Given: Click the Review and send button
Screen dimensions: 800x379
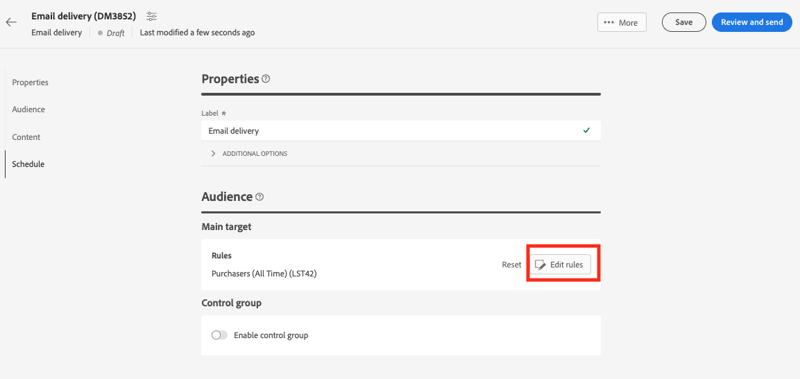Looking at the screenshot, I should [751, 22].
